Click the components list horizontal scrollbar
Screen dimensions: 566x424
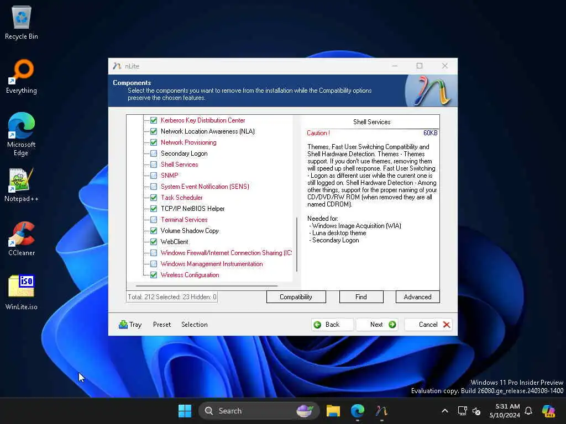click(207, 285)
